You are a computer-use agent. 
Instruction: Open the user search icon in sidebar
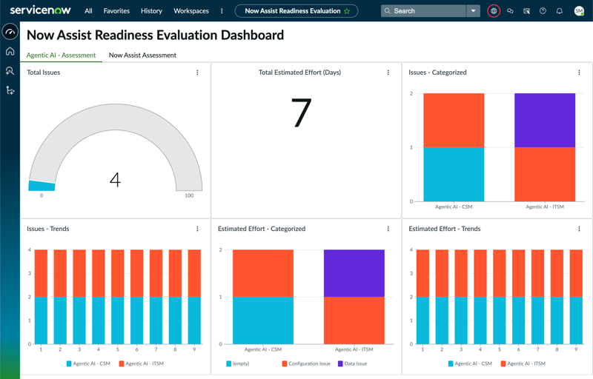10,70
